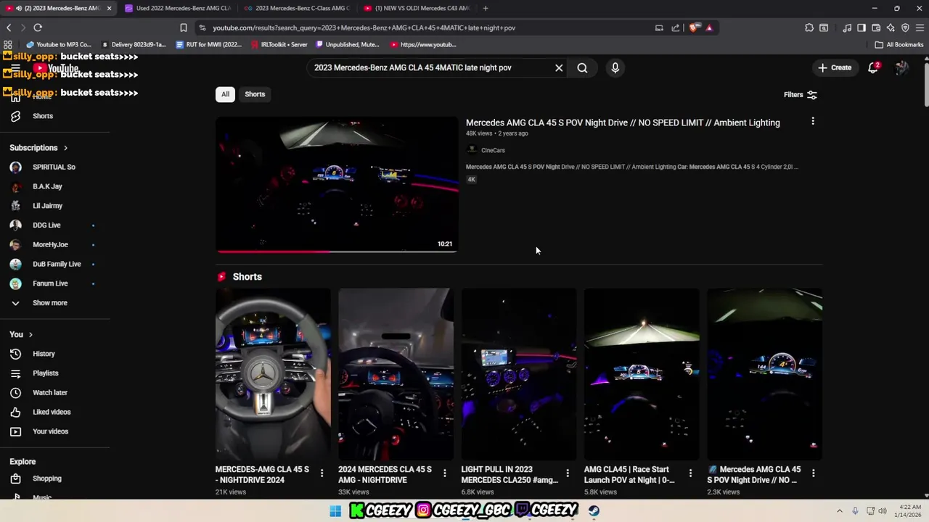The image size is (929, 522).
Task: Open a new browser tab
Action: [486, 8]
